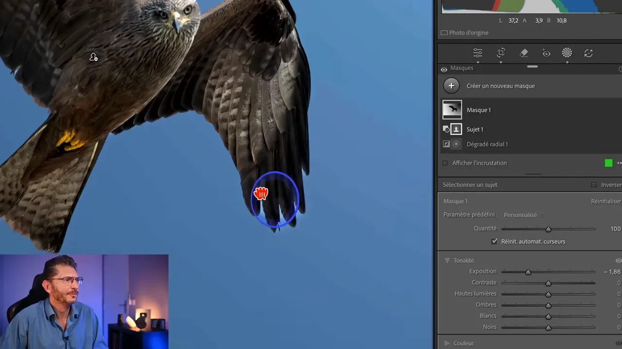
Task: Expand the Couleur section
Action: [447, 343]
